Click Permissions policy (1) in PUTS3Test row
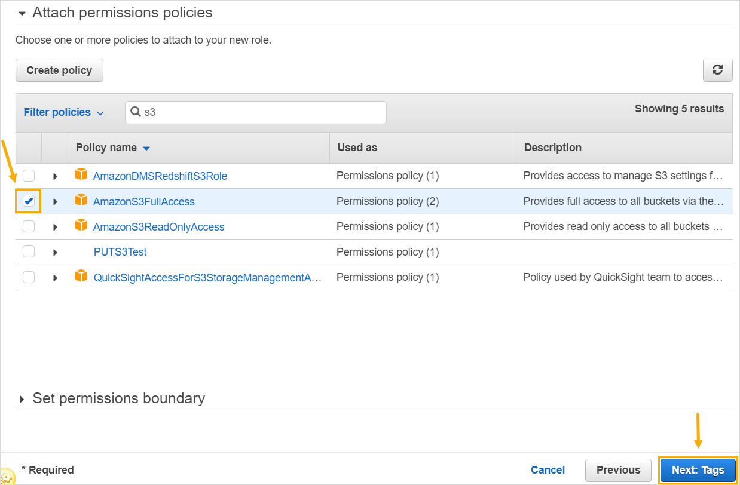740x485 pixels. [x=388, y=252]
